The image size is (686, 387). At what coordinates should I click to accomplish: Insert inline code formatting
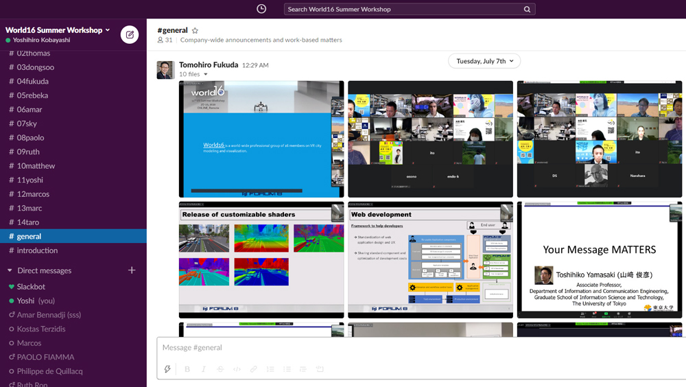click(237, 369)
